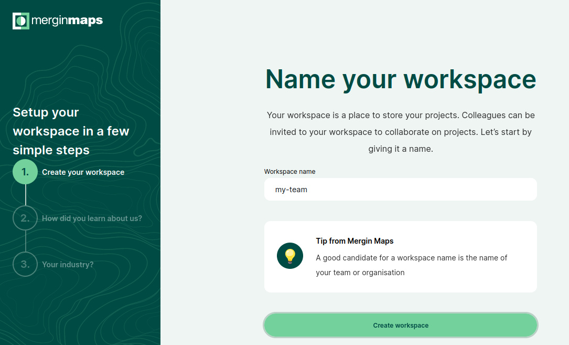569x345 pixels.
Task: Click the 'Setup your workspace in a few simple steps' heading
Action: pos(71,131)
